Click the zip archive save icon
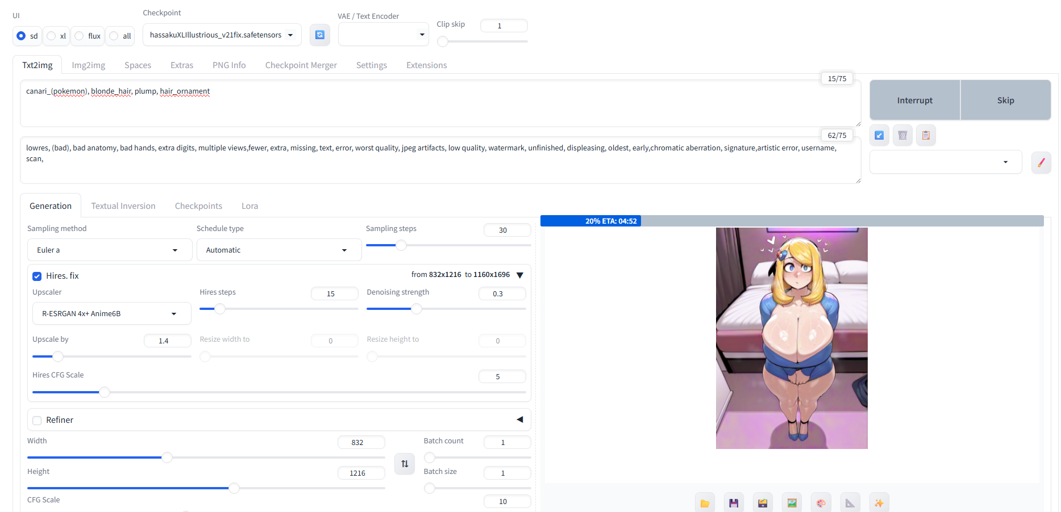 pyautogui.click(x=763, y=503)
